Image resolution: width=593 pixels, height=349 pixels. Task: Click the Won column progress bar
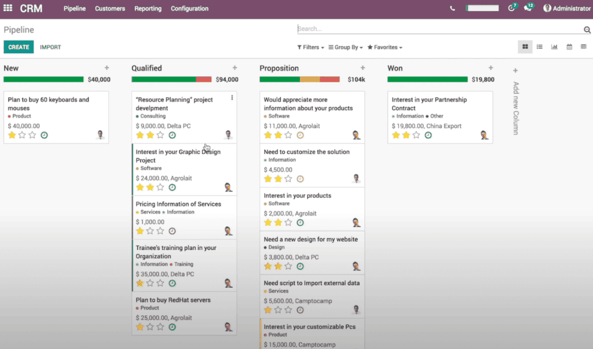[x=427, y=79]
